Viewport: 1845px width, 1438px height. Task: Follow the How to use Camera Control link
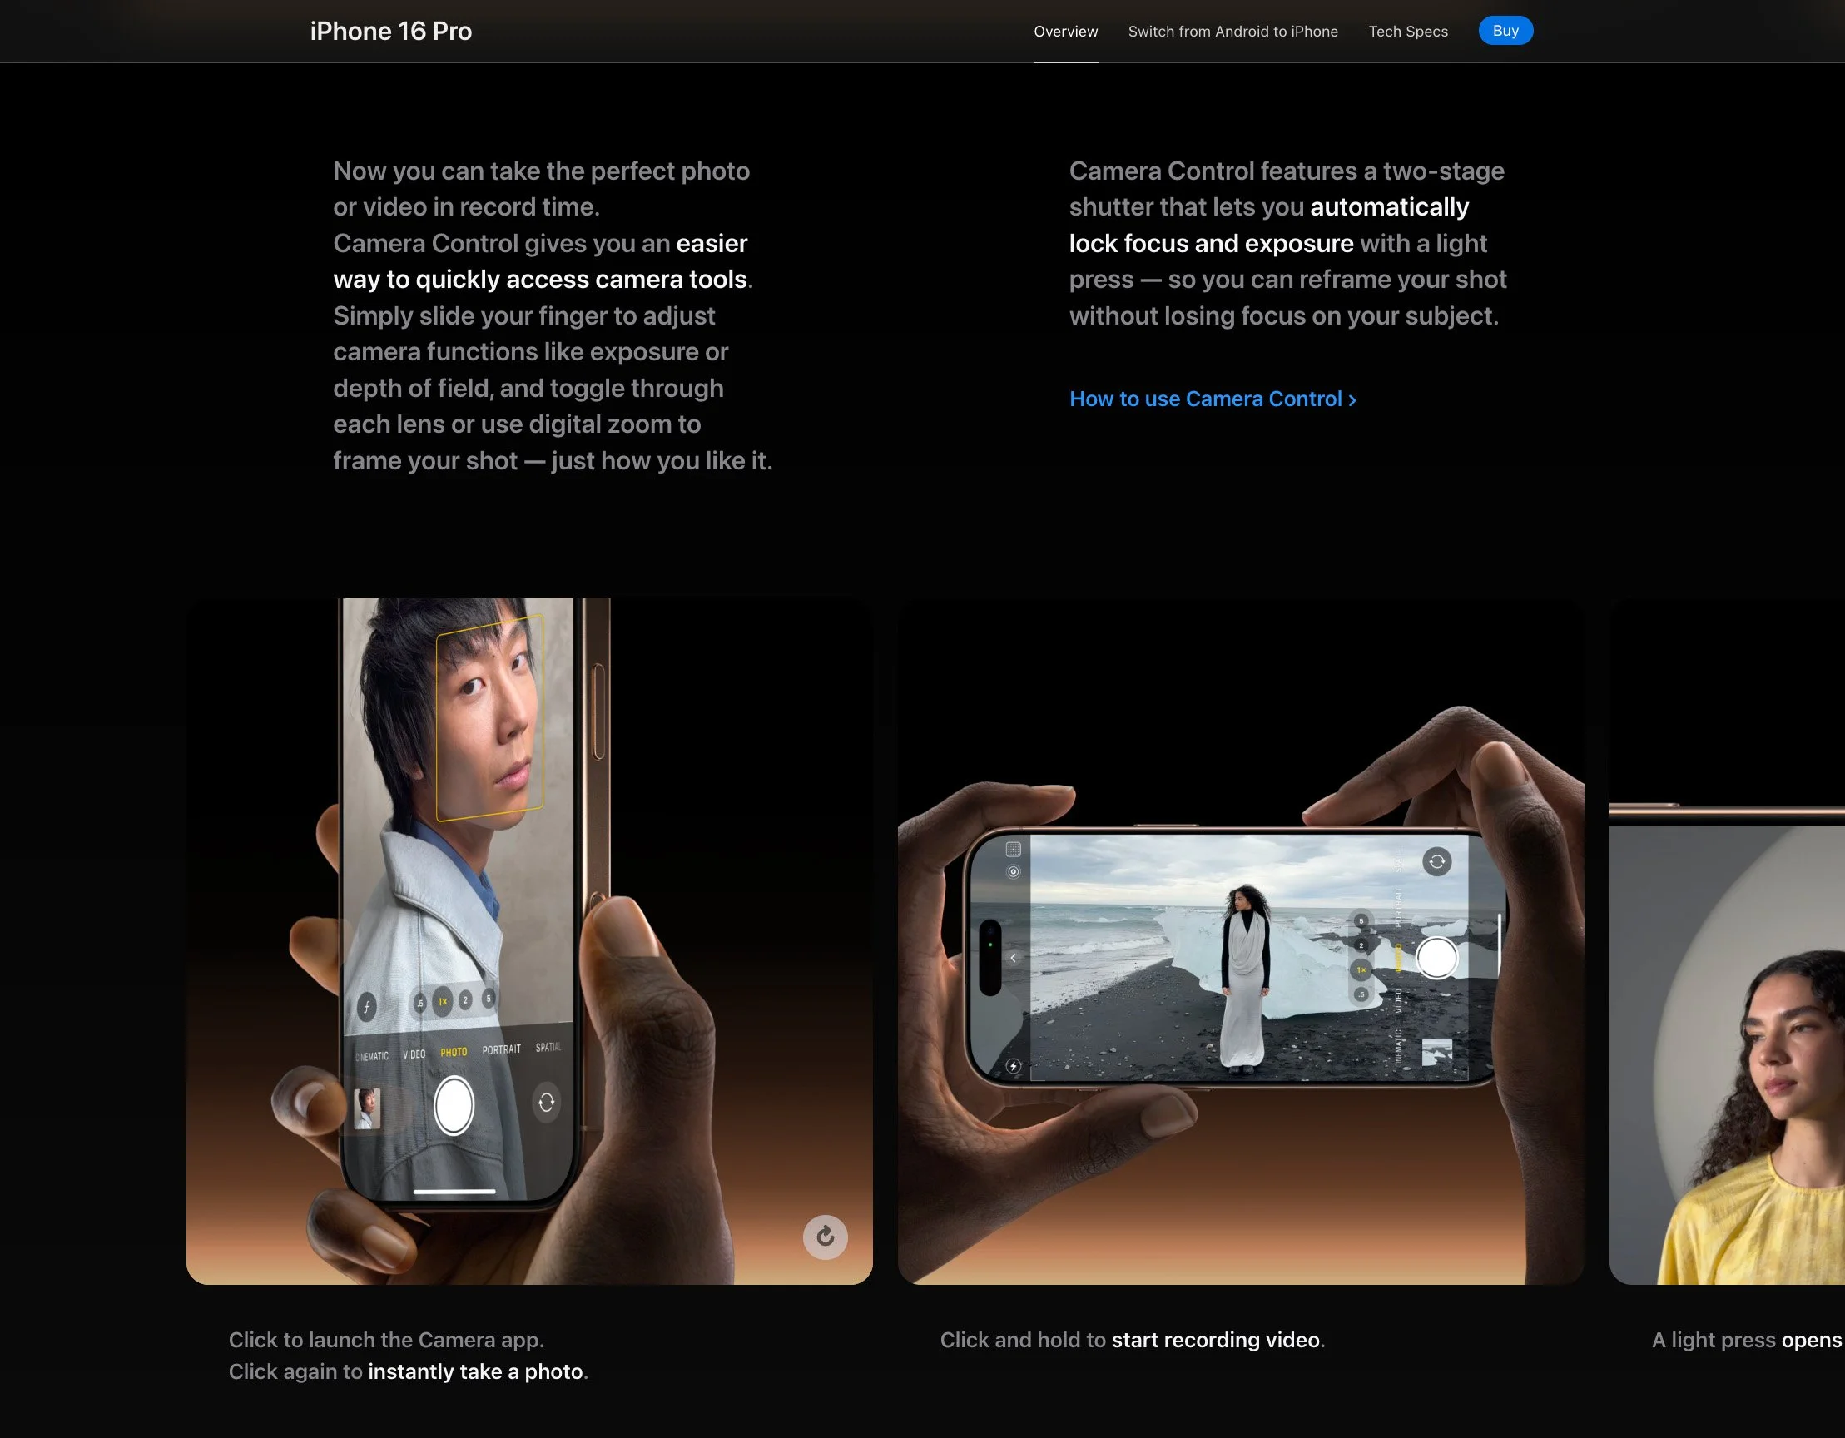1213,399
